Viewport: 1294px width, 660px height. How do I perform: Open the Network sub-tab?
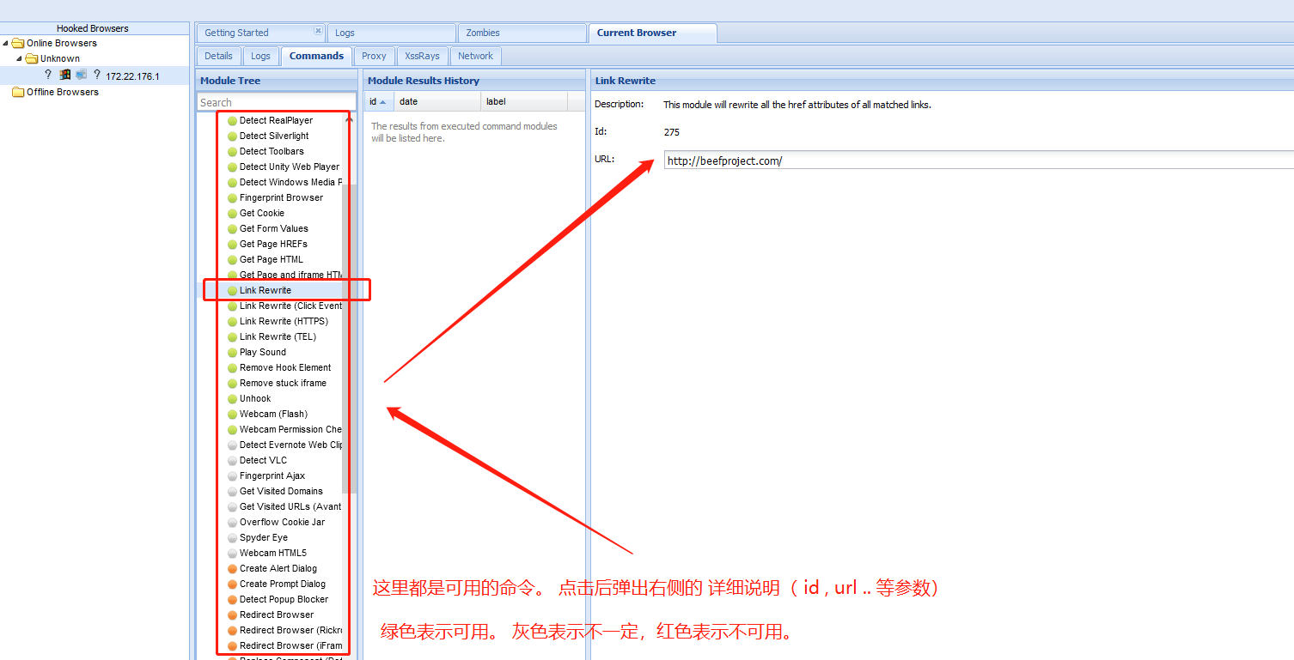click(475, 56)
